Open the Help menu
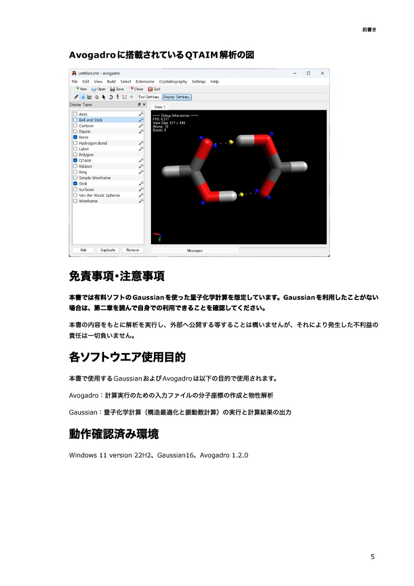Screen dimensions: 414x586 (214, 81)
